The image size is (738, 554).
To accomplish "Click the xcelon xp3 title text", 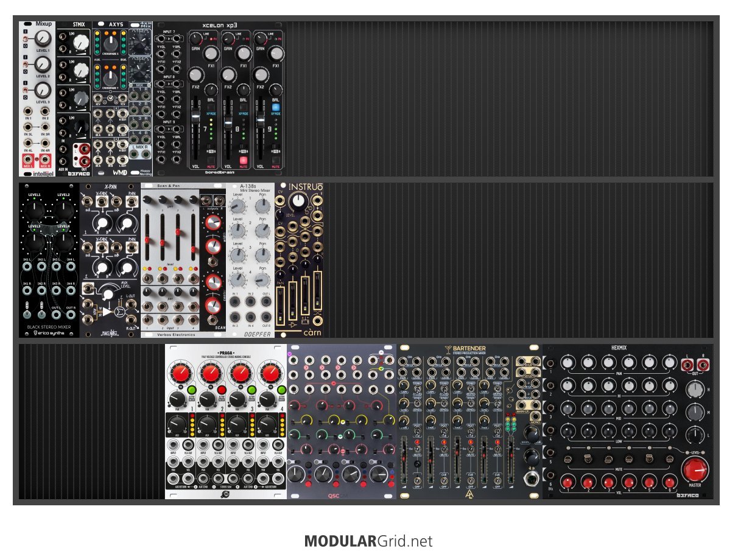I will [x=220, y=26].
